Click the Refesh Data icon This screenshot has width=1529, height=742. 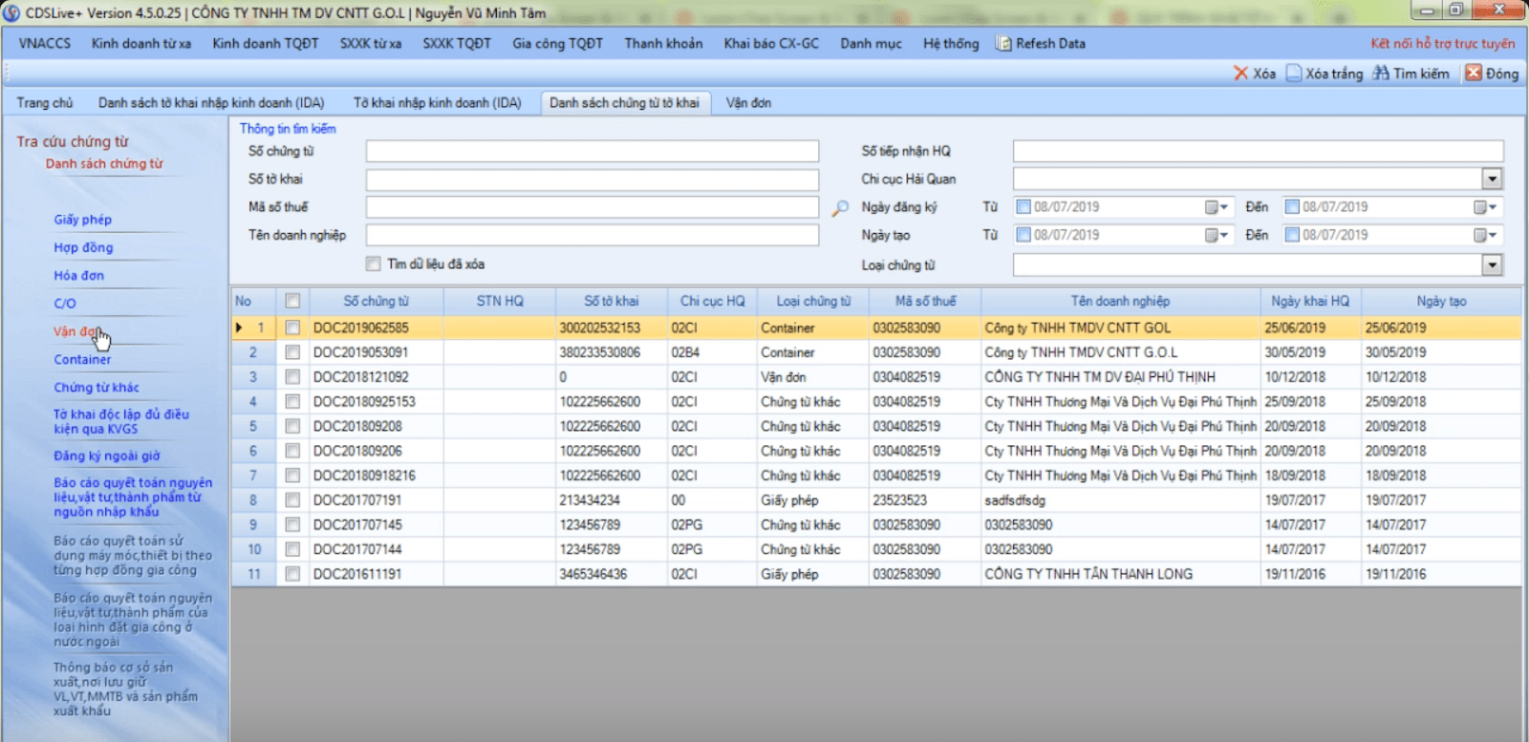pyautogui.click(x=1003, y=44)
